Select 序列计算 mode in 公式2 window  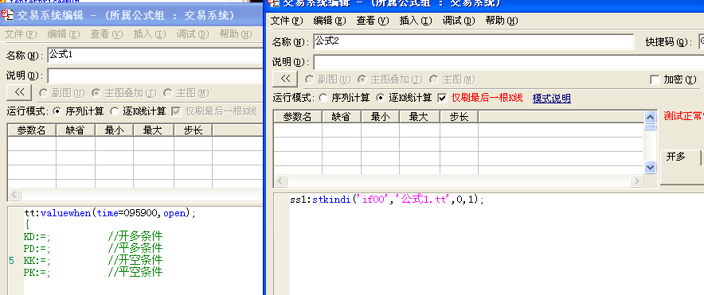click(323, 98)
